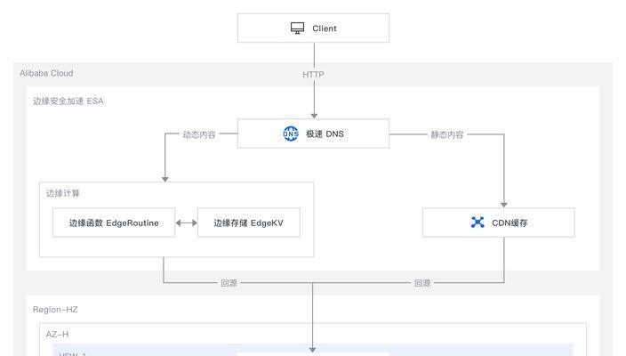Select the 极速 DNS node
Image resolution: width=626 pixels, height=356 pixels.
313,133
